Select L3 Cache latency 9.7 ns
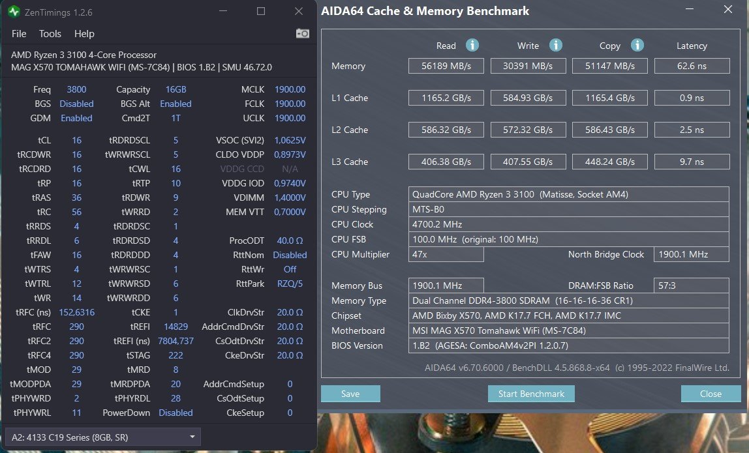This screenshot has height=453, width=749. 692,162
